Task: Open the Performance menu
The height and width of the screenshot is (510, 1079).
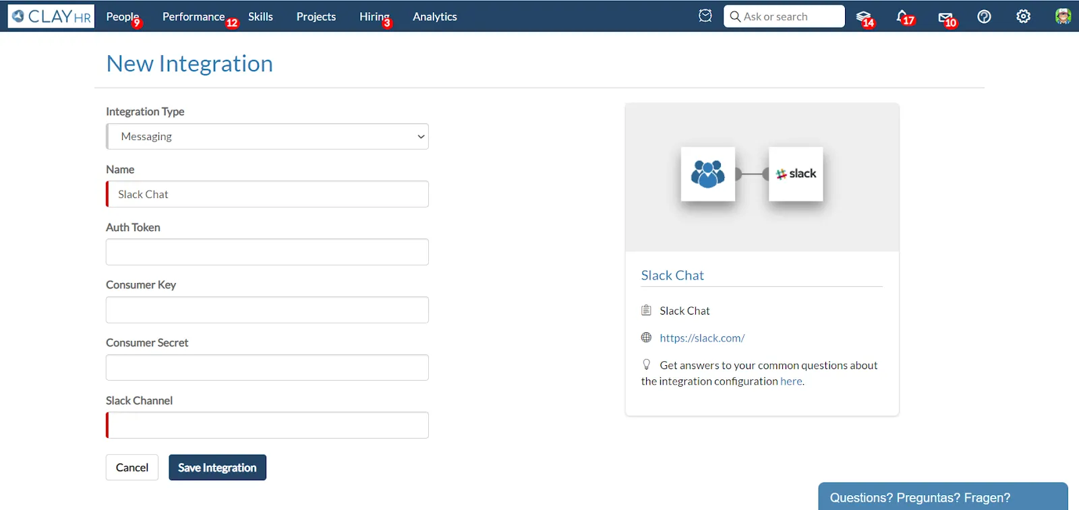Action: (x=193, y=16)
